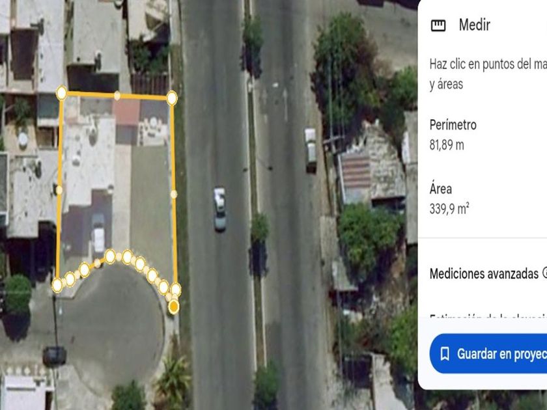This screenshot has width=547, height=410.
Task: Click the Mediciones avanzadas heading
Action: point(484,274)
